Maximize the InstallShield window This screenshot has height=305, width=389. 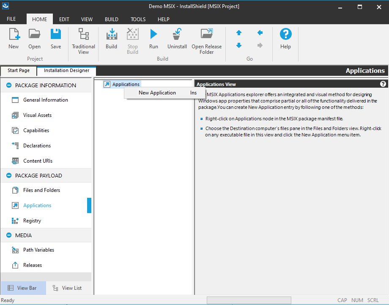pyautogui.click(x=360, y=7)
